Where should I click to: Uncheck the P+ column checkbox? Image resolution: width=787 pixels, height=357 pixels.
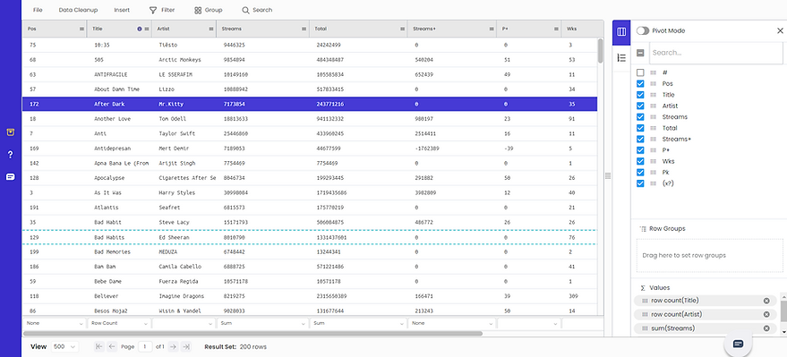pyautogui.click(x=640, y=150)
